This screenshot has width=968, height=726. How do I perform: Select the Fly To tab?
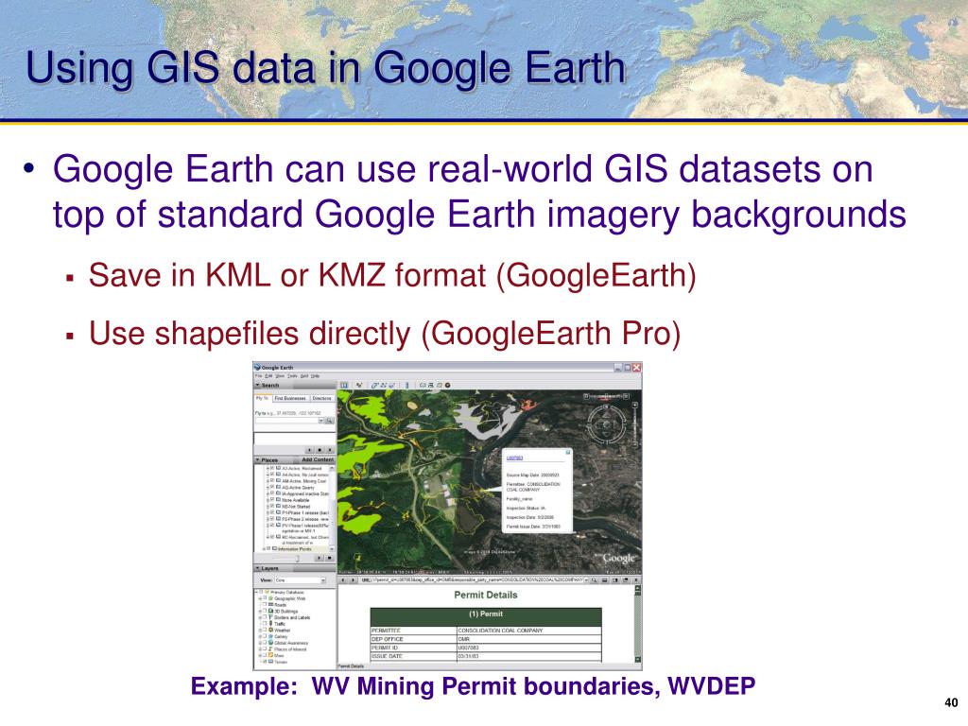tap(262, 398)
